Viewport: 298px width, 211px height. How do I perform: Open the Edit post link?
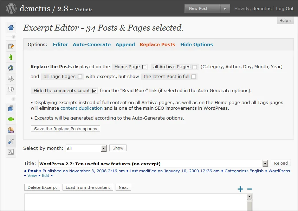(46, 175)
